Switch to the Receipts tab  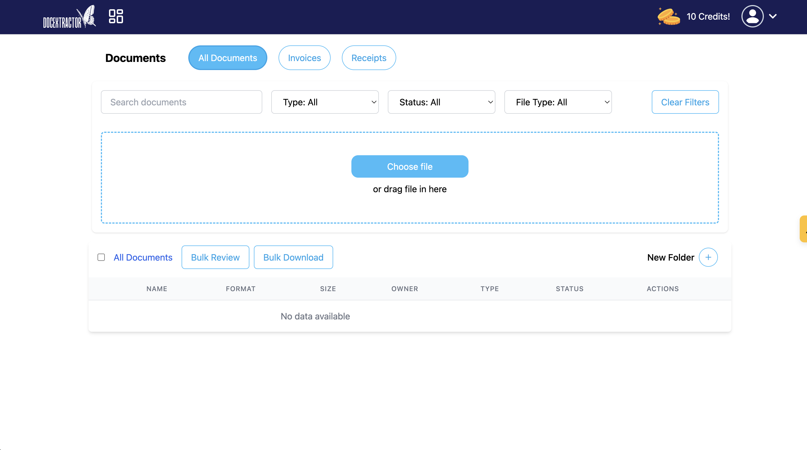(368, 58)
